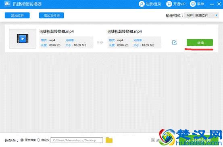
Task: Click the VIP shopping cart icon
Action: [x=169, y=4]
